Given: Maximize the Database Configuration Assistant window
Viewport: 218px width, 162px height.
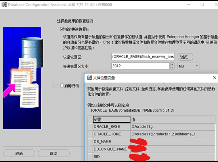Looking at the screenshot, I should [203, 4].
